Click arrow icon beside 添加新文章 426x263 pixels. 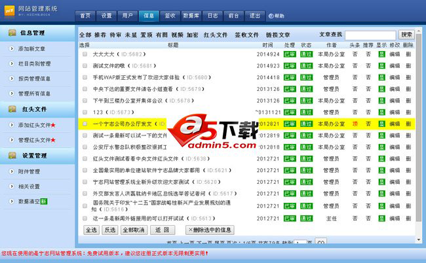tap(11, 48)
